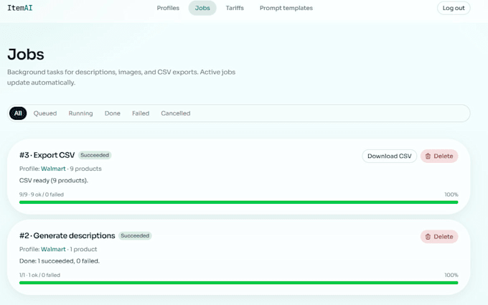This screenshot has height=305, width=488.
Task: Open Prompt templates page
Action: (x=286, y=8)
